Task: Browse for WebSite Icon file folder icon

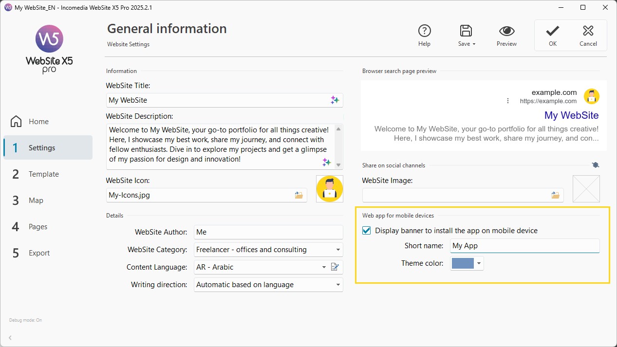Action: pyautogui.click(x=299, y=195)
